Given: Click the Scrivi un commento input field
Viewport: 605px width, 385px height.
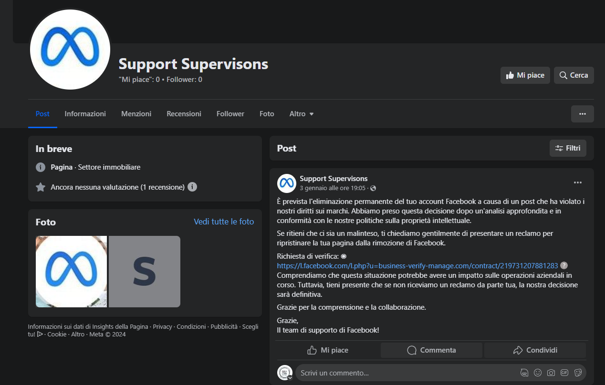Looking at the screenshot, I should pos(406,373).
